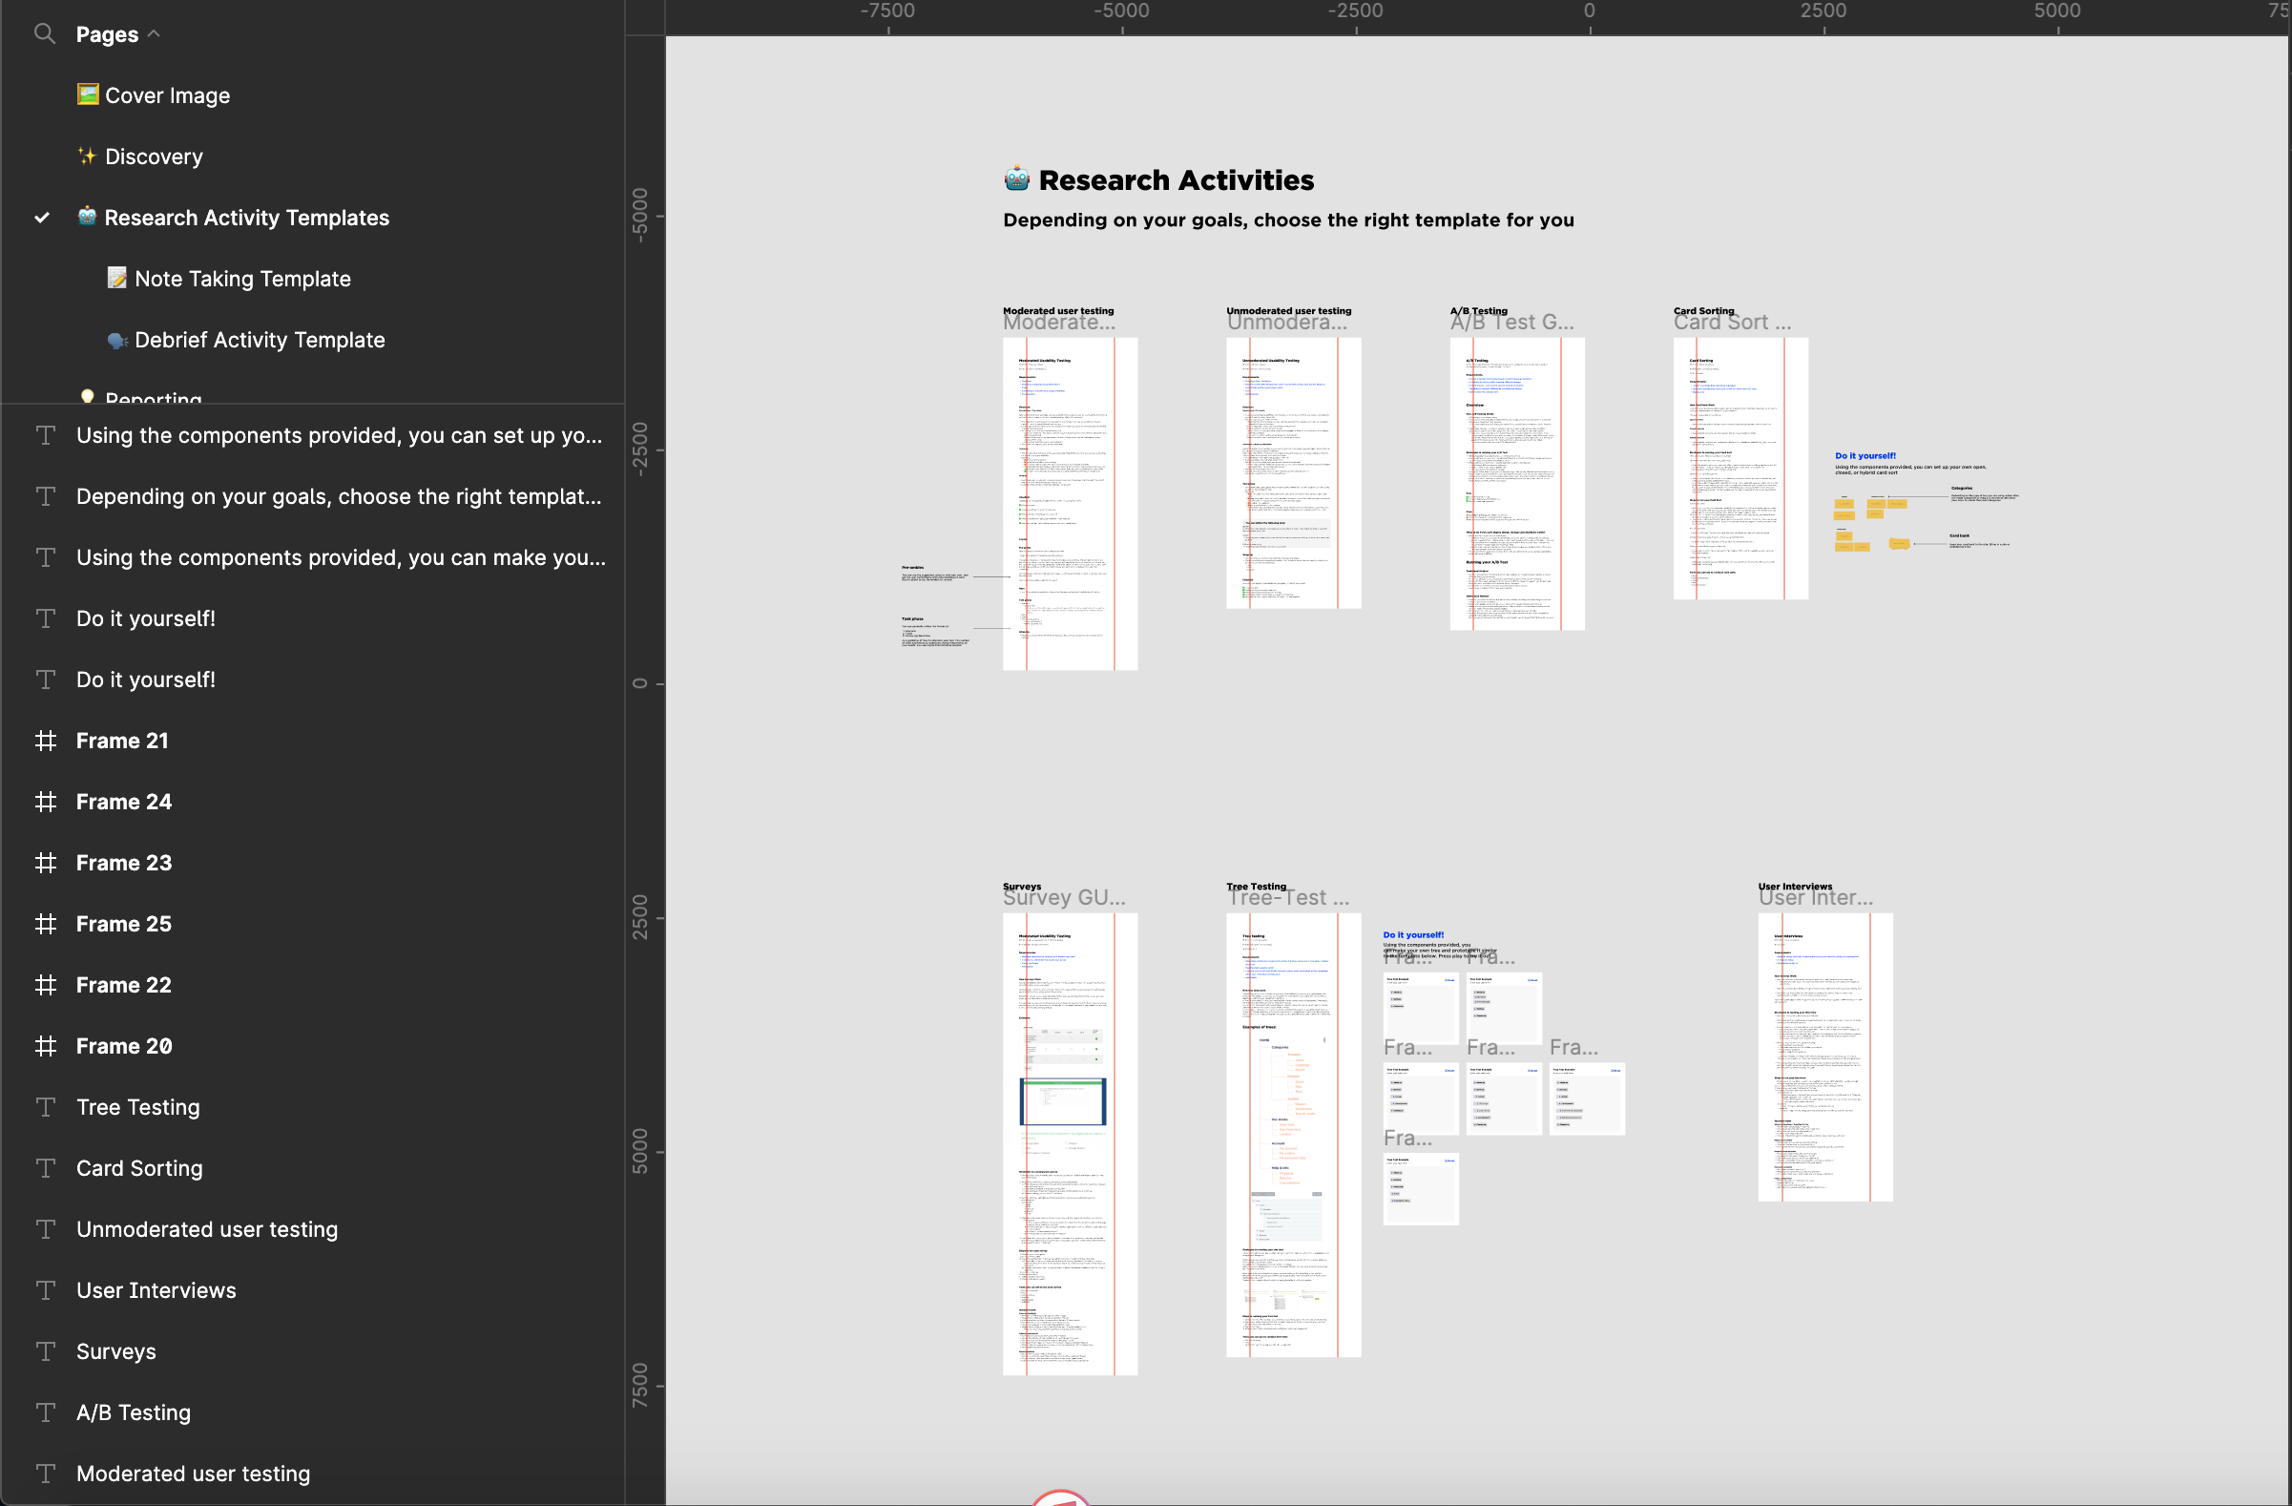Select the Moderated usability testing frame thumbnail
2292x1506 pixels.
pyautogui.click(x=1069, y=503)
